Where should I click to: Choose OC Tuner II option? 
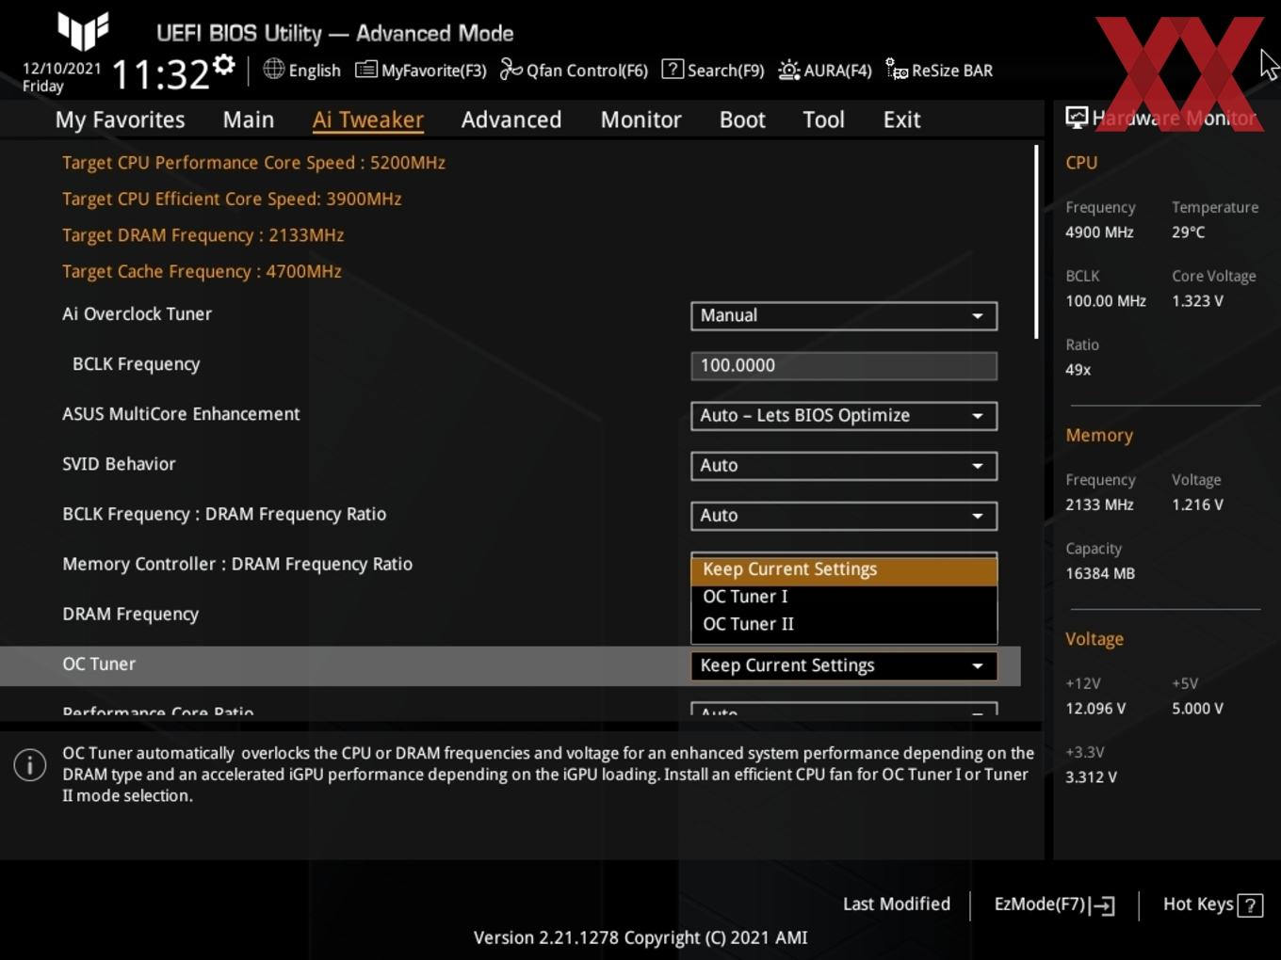point(844,624)
